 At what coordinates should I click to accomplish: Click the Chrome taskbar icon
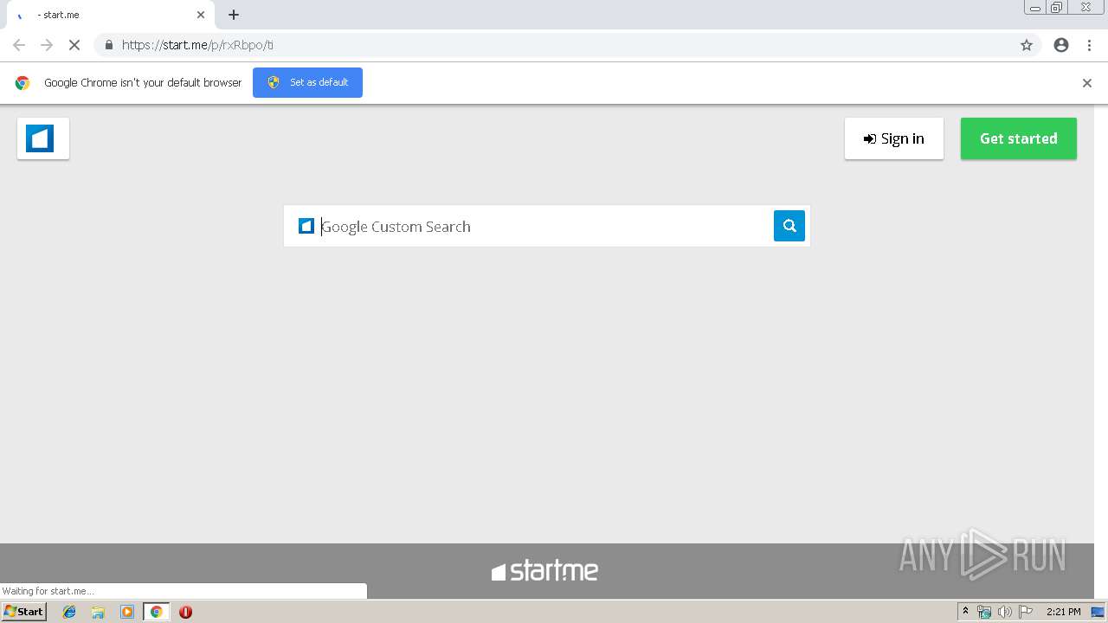point(156,612)
